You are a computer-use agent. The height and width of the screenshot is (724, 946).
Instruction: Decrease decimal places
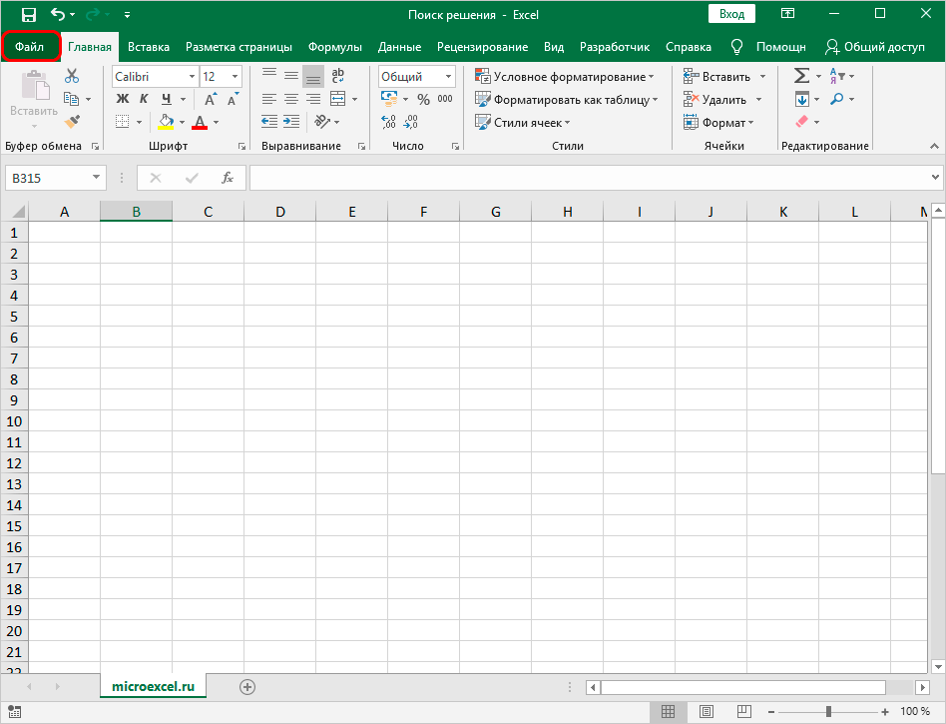click(x=411, y=122)
